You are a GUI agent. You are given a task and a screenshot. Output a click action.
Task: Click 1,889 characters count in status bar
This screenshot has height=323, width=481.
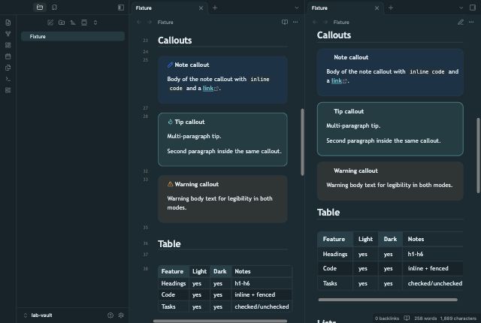click(x=458, y=318)
